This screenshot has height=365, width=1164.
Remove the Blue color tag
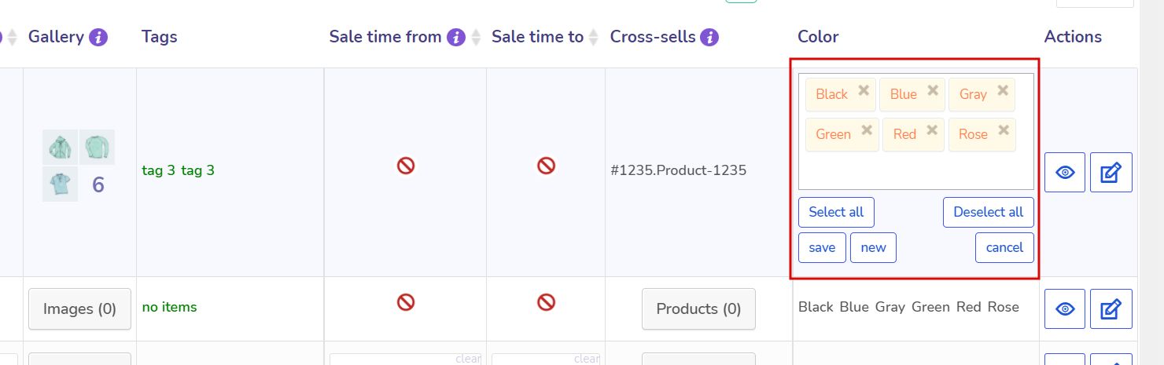933,90
